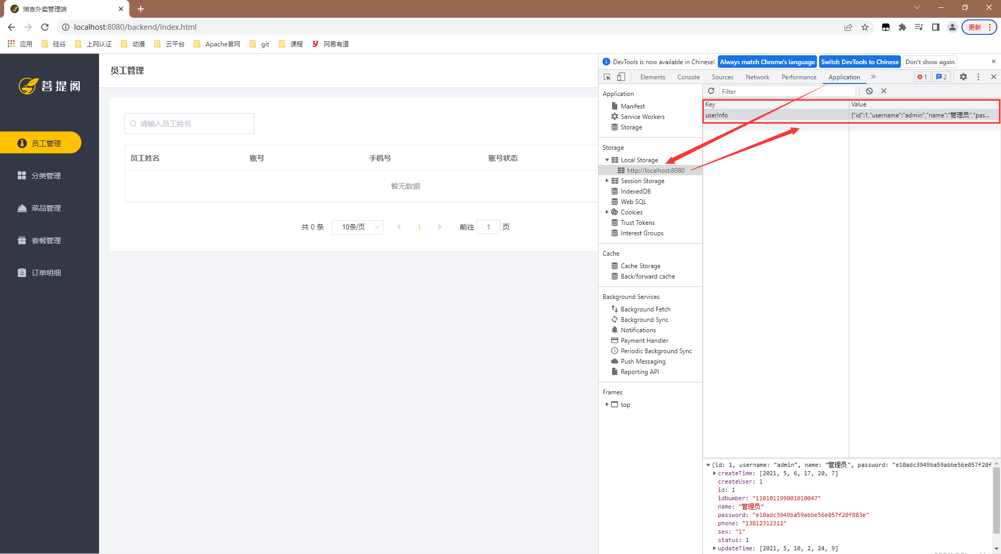The image size is (1001, 554).
Task: Switch to the Elements tab
Action: [x=653, y=77]
